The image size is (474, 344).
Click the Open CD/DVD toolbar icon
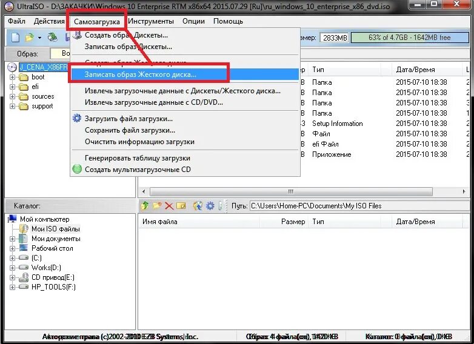[53, 38]
